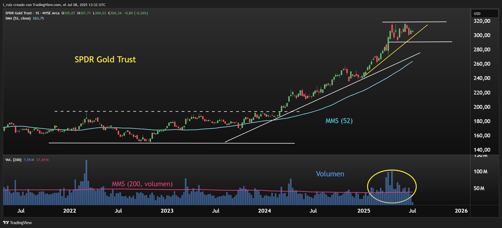Screen dimensions: 502x228
Task: Click the 2026 label on time axis
Action: [x=461, y=211]
